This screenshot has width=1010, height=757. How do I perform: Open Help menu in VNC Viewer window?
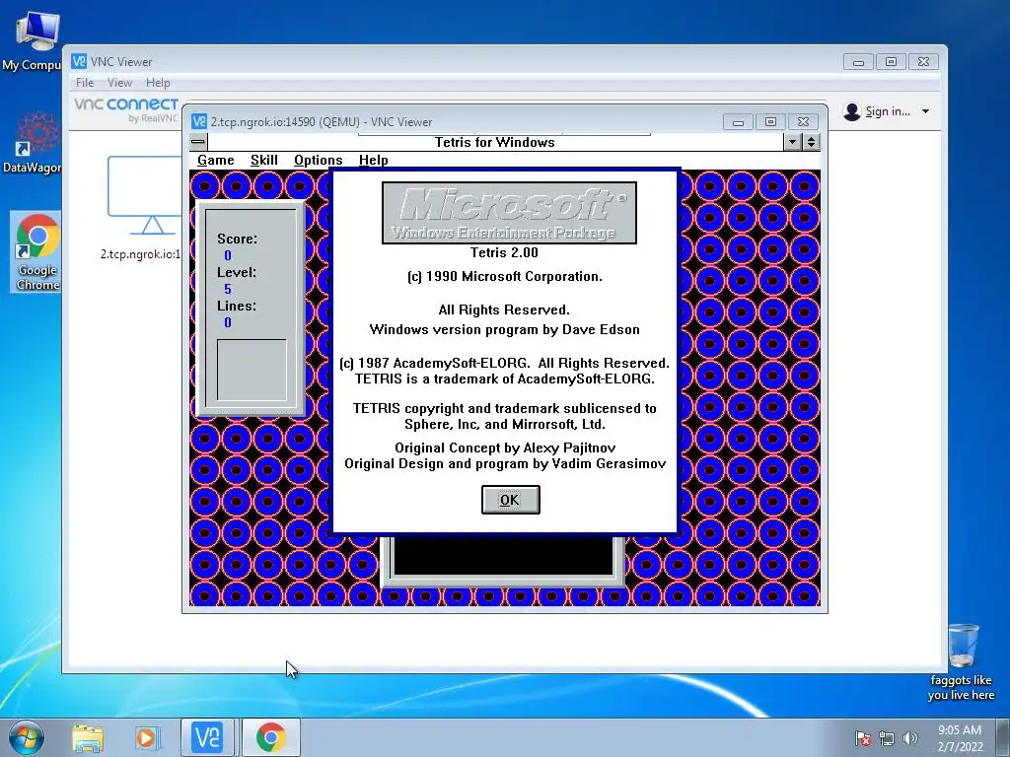pos(158,83)
